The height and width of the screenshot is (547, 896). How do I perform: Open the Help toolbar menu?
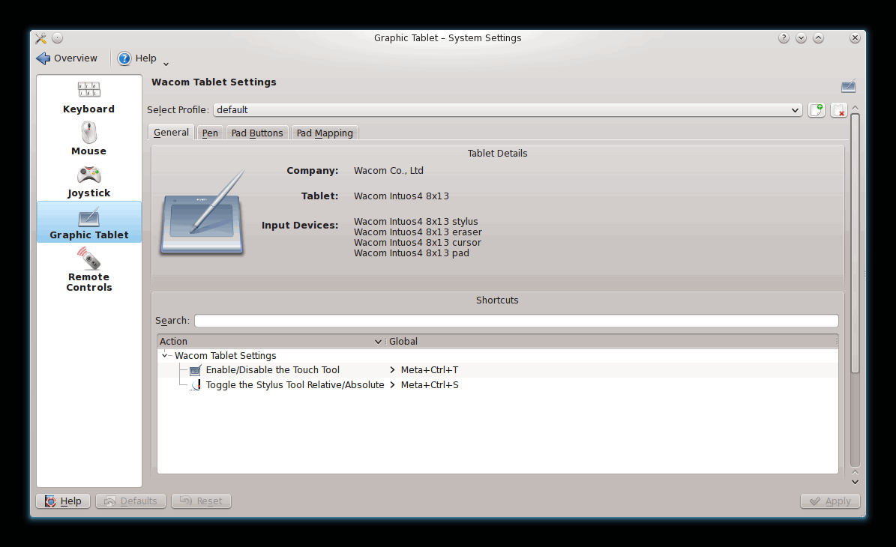click(x=143, y=58)
